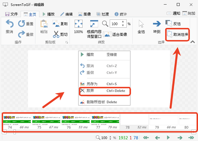This screenshot has width=198, height=141.
Task: Select frame 77 thumbnail
Action: click(105, 122)
